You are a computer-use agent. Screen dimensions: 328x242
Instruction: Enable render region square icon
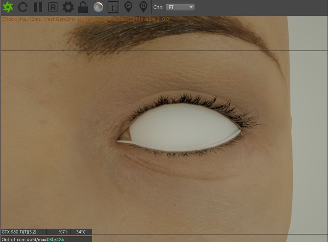[113, 8]
